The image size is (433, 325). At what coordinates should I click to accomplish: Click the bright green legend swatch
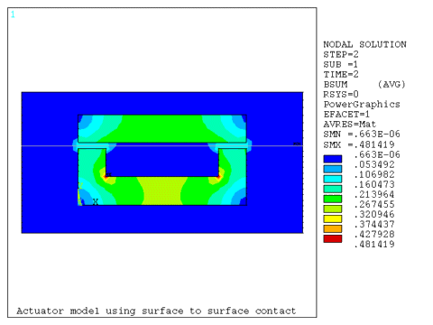tap(333, 199)
